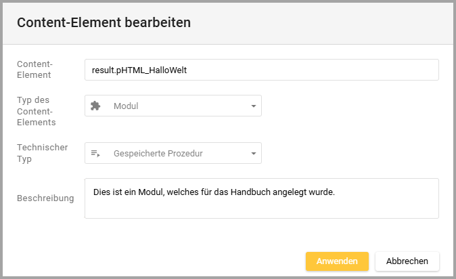This screenshot has height=279, width=456.
Task: Click empty space below the description text
Action: click(261, 209)
